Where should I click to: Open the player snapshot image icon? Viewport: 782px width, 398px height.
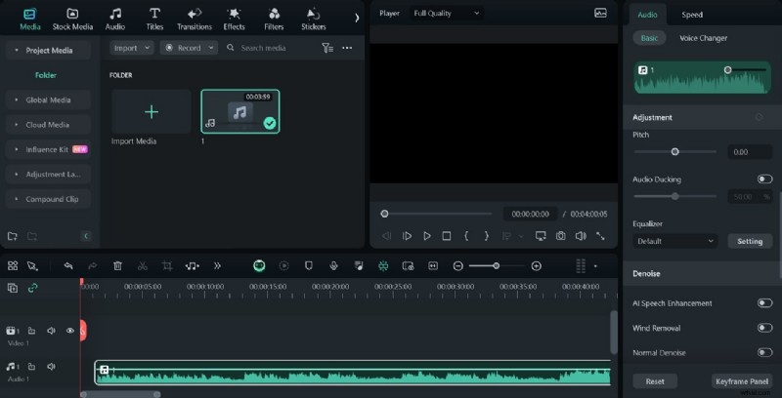[x=600, y=14]
